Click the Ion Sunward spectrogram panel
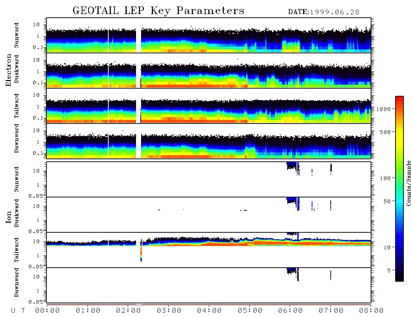The height and width of the screenshot is (317, 411). pos(209,179)
